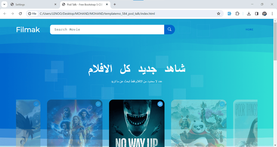The height and width of the screenshot is (147, 277).
Task: Click the vertical page scrollbar thumb
Action: click(x=275, y=41)
